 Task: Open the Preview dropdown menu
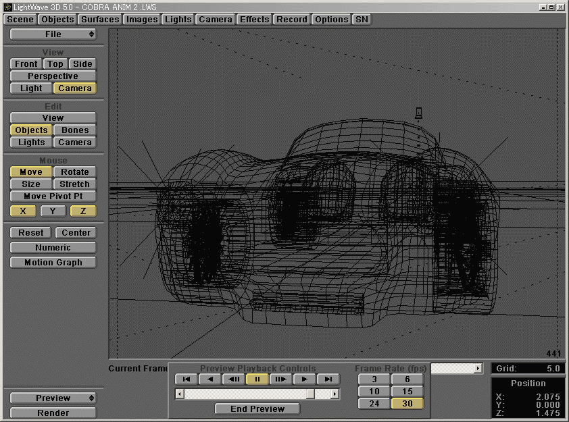53,398
